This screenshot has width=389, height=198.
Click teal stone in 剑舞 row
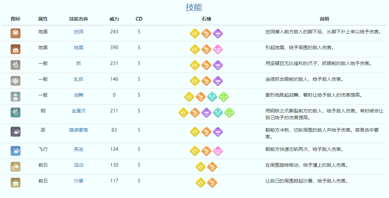pyautogui.click(x=212, y=97)
